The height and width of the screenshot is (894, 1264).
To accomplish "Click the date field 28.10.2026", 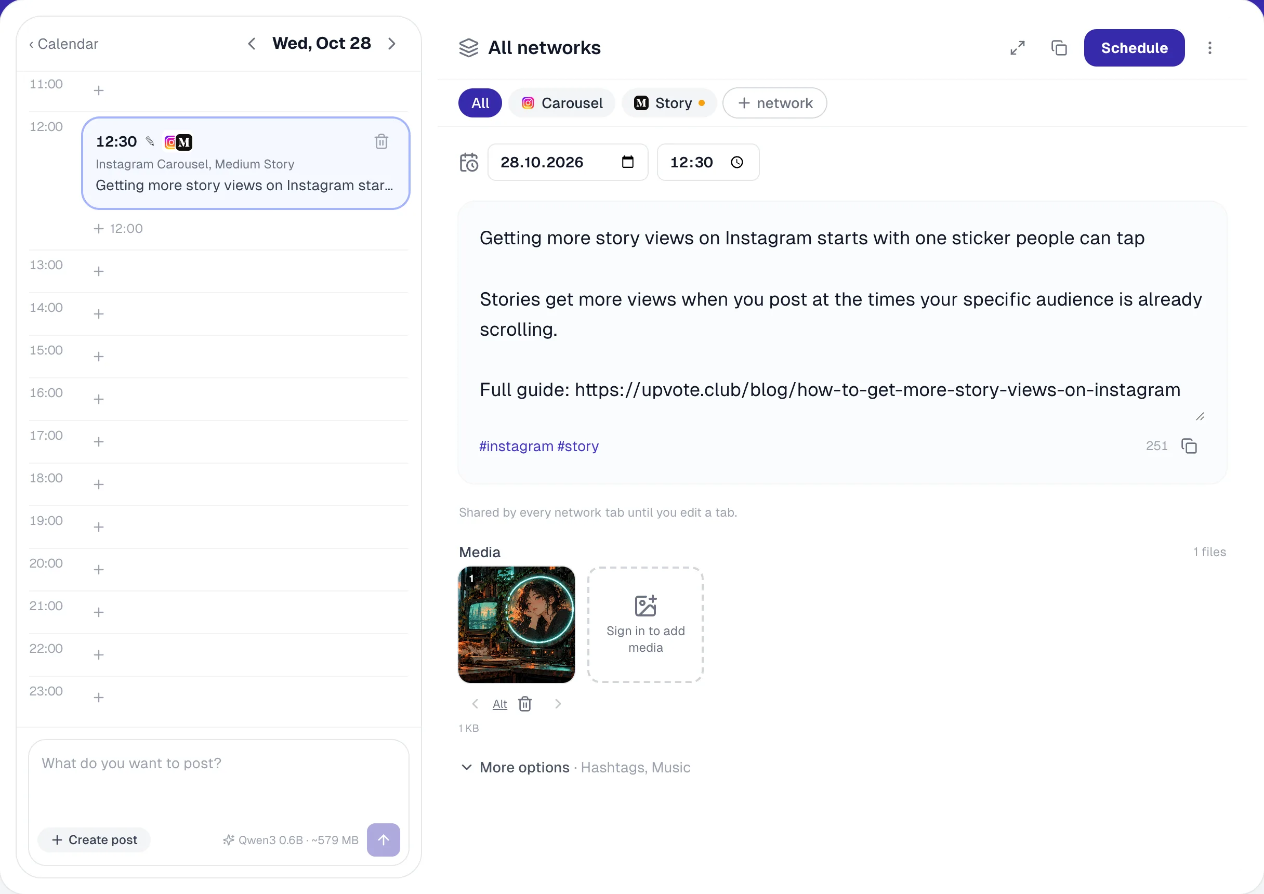I will (568, 162).
